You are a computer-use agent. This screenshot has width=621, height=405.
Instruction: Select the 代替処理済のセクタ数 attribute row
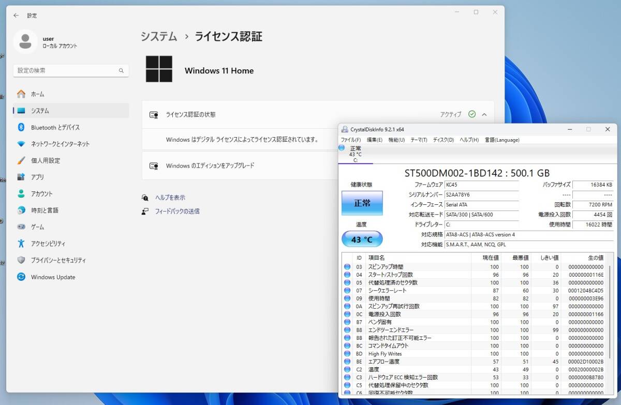[474, 283]
